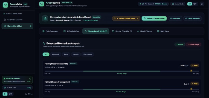Select EN language in top header
Image resolution: width=209 pixels, height=98 pixels.
coord(190,4)
